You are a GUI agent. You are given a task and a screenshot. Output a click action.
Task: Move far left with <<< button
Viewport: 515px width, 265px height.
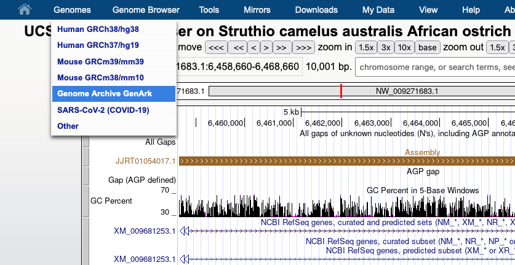click(x=216, y=47)
